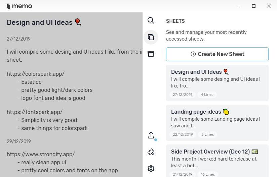Image resolution: width=277 pixels, height=177 pixels.
Task: Select the Sheets icon in sidebar
Action: [151, 37]
